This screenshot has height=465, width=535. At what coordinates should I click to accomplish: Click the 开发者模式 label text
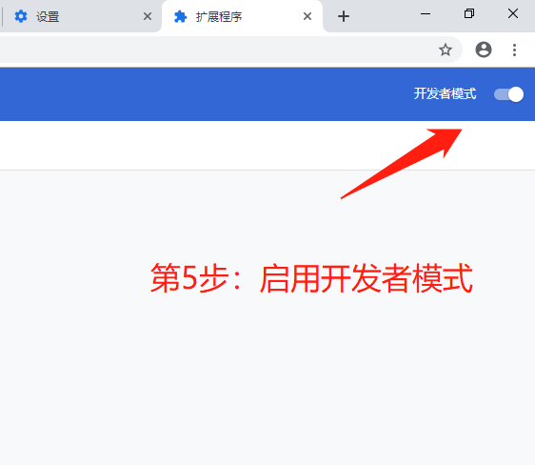pyautogui.click(x=445, y=93)
